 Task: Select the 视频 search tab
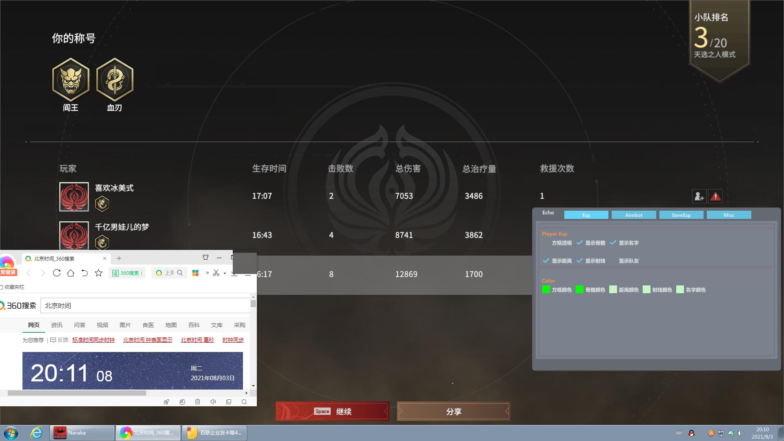(x=102, y=325)
